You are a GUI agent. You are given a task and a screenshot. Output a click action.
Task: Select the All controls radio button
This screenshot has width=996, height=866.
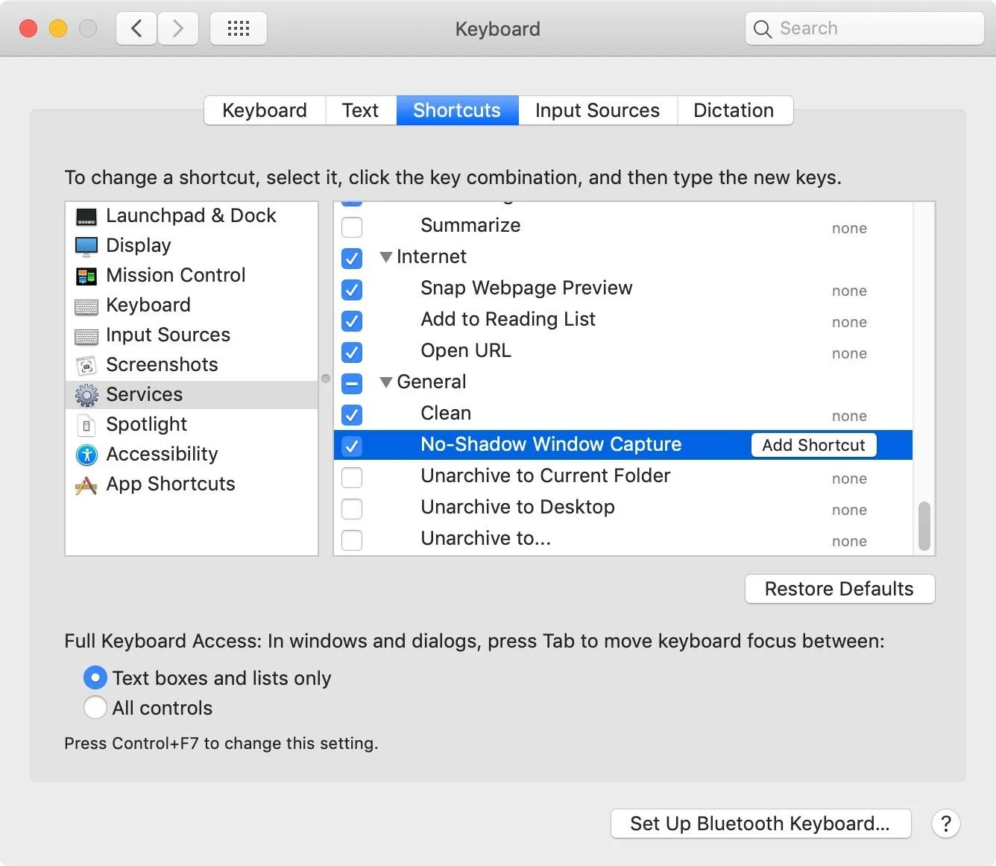point(95,707)
